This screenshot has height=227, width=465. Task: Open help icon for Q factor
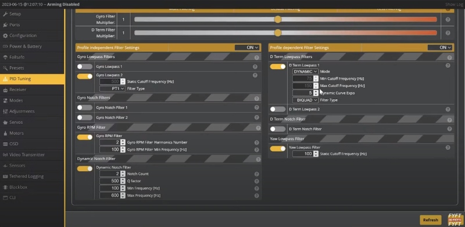(256, 181)
